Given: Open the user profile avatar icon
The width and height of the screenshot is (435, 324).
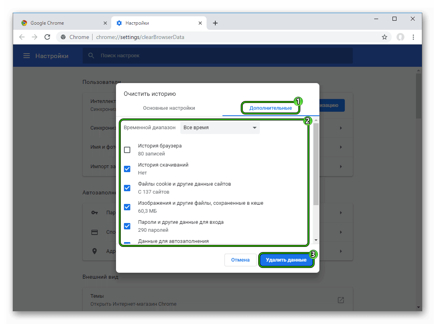Looking at the screenshot, I should click(x=400, y=37).
